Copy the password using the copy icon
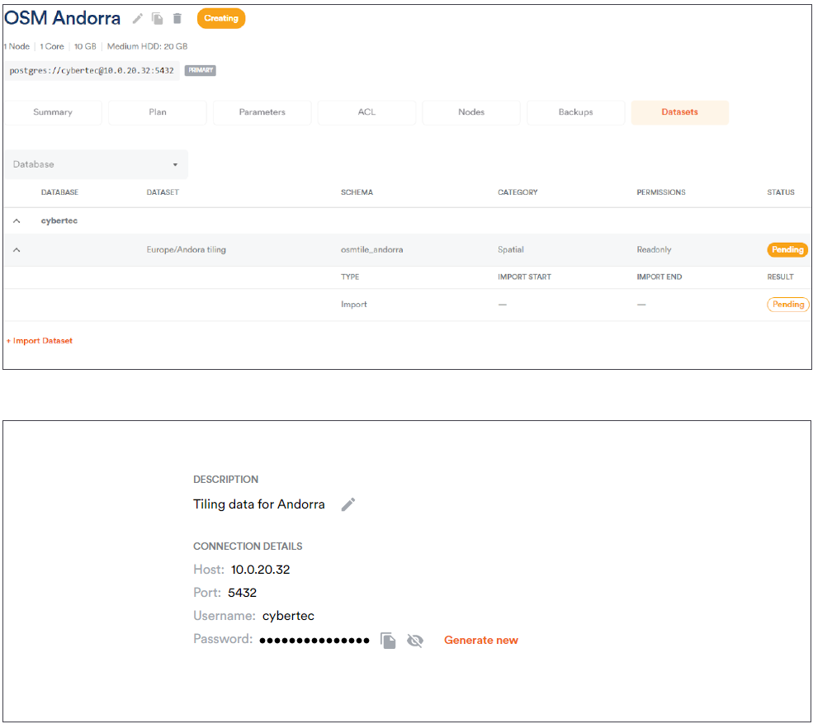 pos(388,641)
